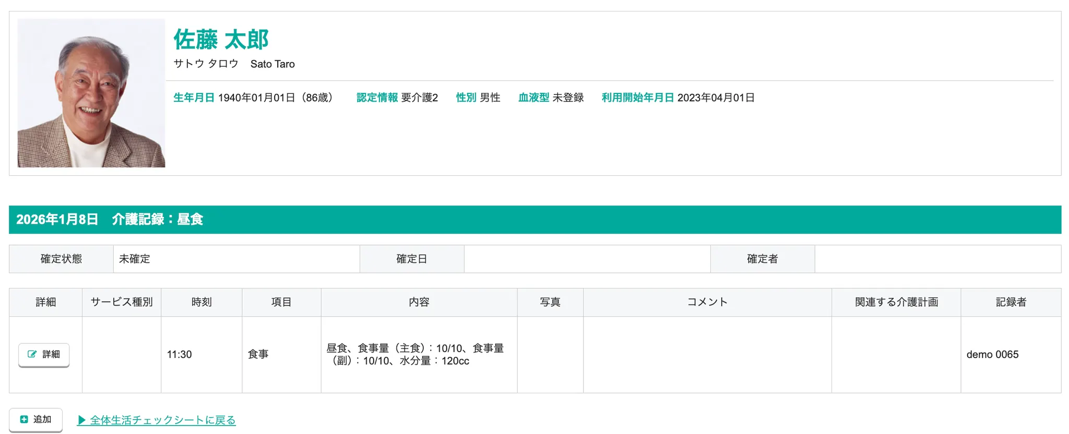Screen dimensions: 1069x434
Task: Click the content cell with 昼食、食事量
Action: (x=419, y=355)
